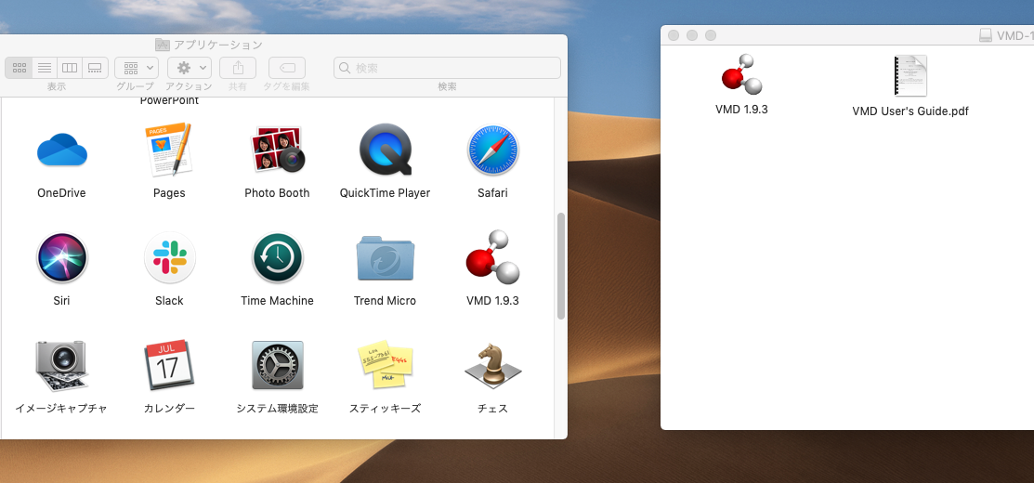Switch Finder to list view
The image size is (1034, 483).
[x=45, y=67]
